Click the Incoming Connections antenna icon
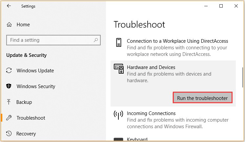 [x=118, y=115]
